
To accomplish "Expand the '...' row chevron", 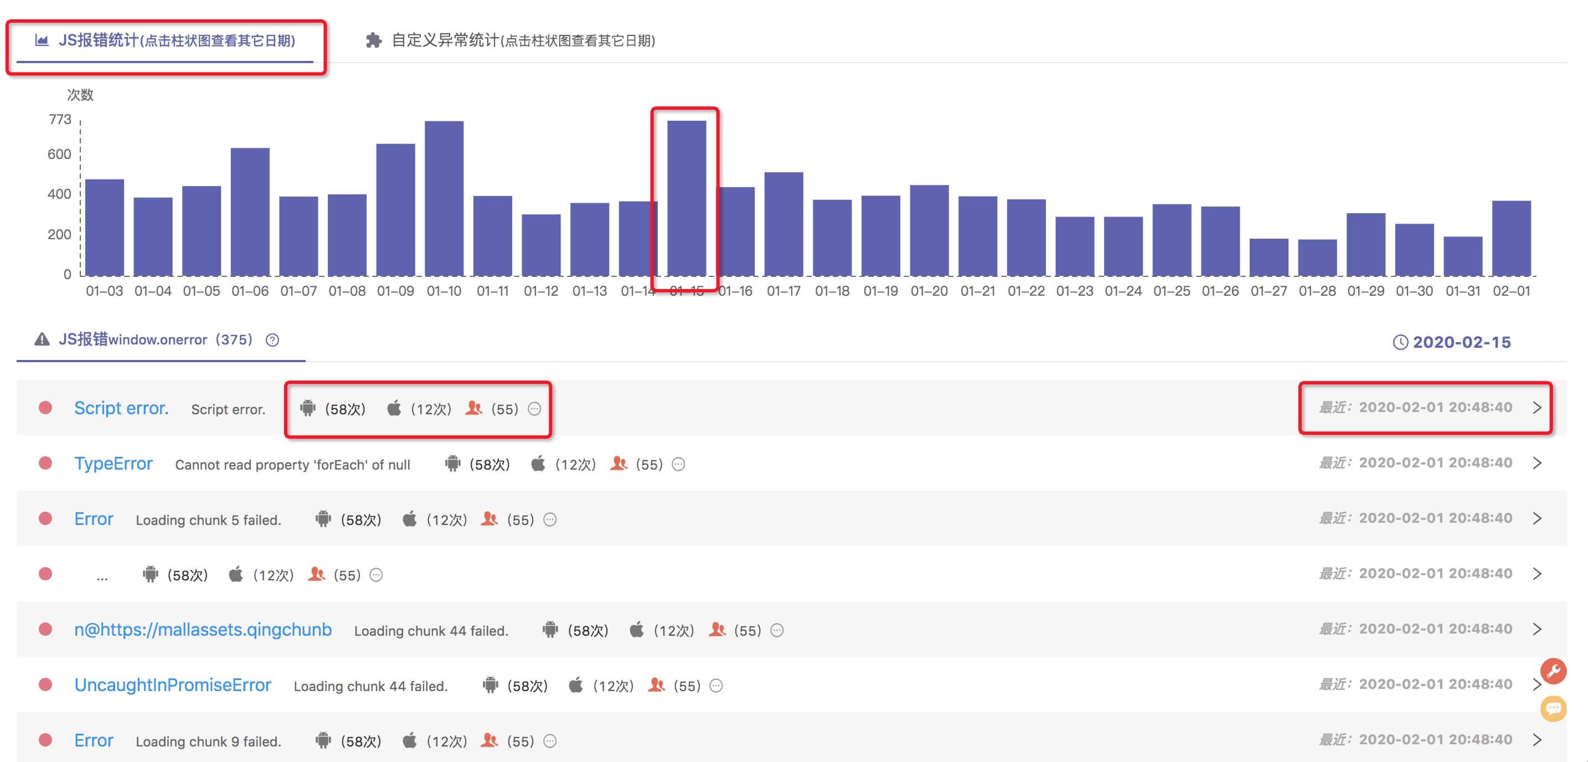I will coord(1537,574).
